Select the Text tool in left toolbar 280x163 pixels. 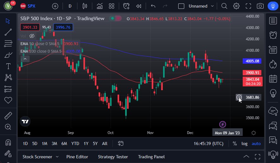[8, 66]
